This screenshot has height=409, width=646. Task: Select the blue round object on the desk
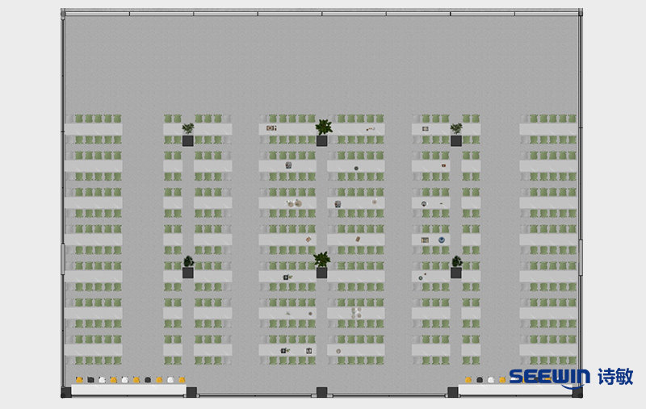(x=442, y=240)
